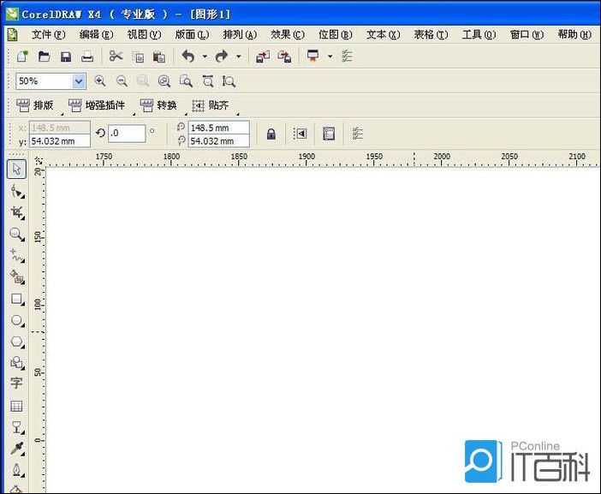Click the Open folder icon
The height and width of the screenshot is (494, 601).
[44, 57]
